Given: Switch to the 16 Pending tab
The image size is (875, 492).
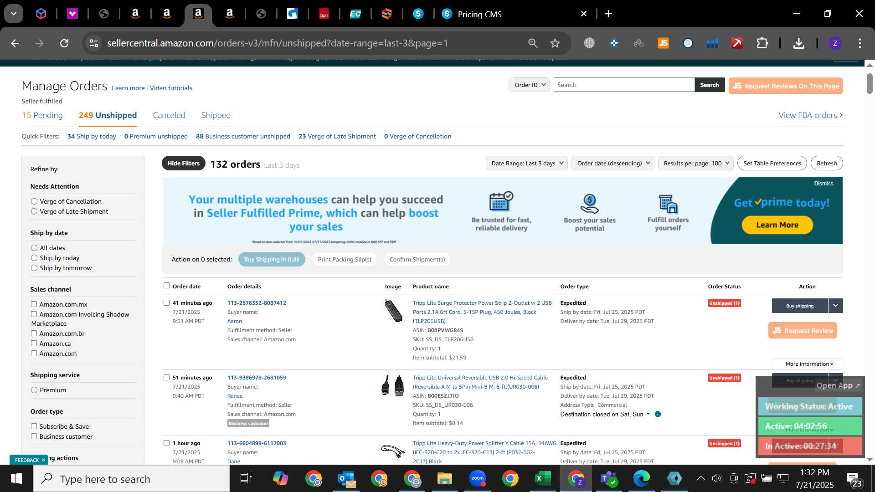Looking at the screenshot, I should click(42, 115).
